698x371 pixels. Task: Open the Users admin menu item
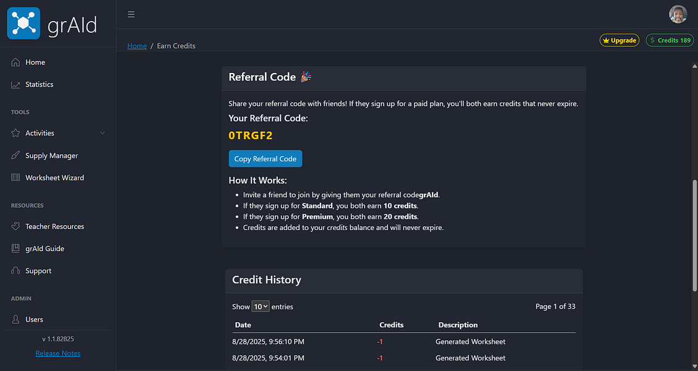coord(34,320)
